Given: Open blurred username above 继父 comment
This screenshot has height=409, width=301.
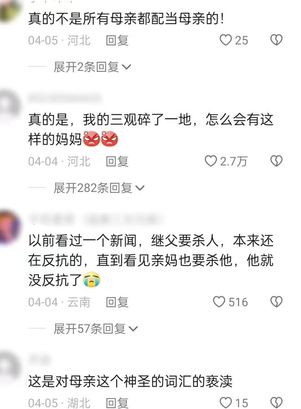Looking at the screenshot, I should [x=96, y=219].
